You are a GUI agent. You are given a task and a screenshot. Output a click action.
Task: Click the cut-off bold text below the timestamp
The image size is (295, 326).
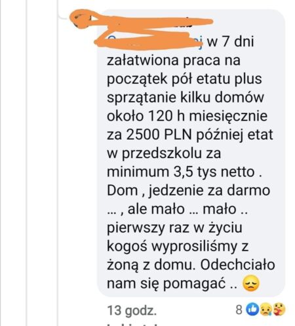coord(136,325)
